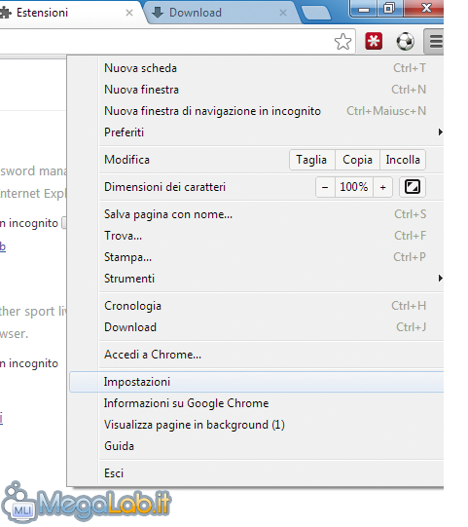
Task: Expand the Strumenti submenu
Action: click(x=255, y=279)
